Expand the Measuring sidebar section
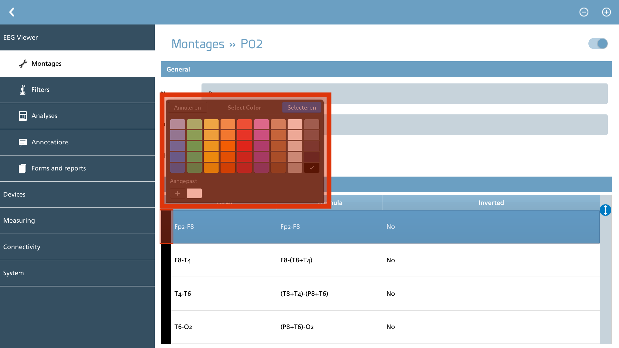Screen dimensions: 619x348 point(77,221)
